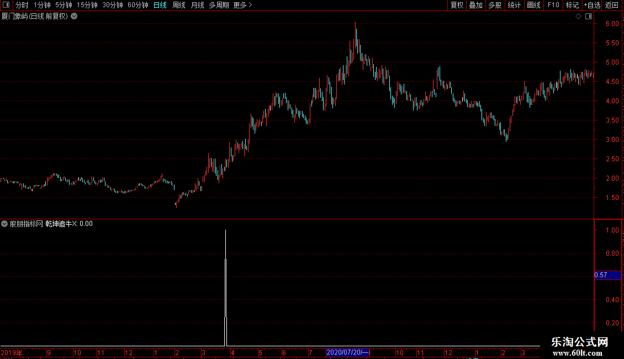Switch to 月线 monthly chart

coord(197,5)
